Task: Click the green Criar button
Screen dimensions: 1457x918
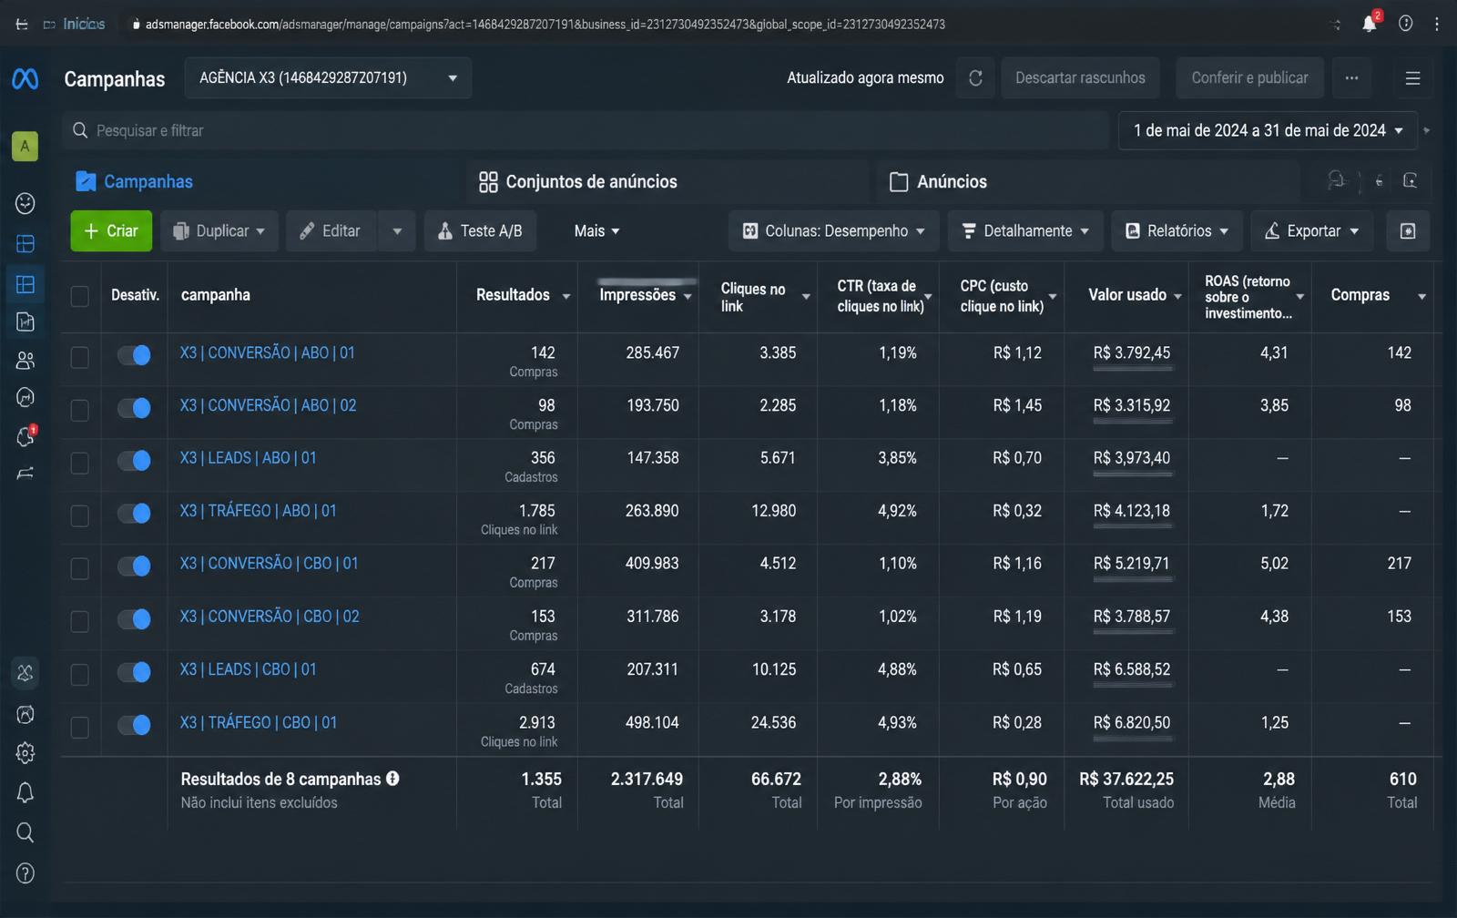Action: [111, 231]
